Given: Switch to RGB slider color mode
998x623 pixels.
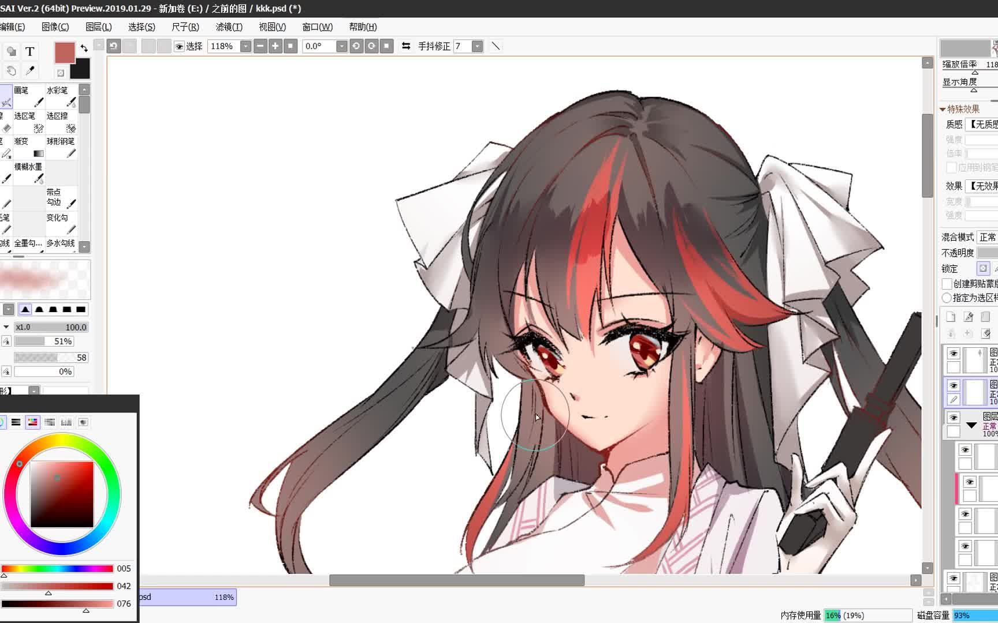Looking at the screenshot, I should pos(16,422).
